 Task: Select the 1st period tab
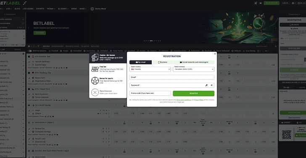coord(85,46)
